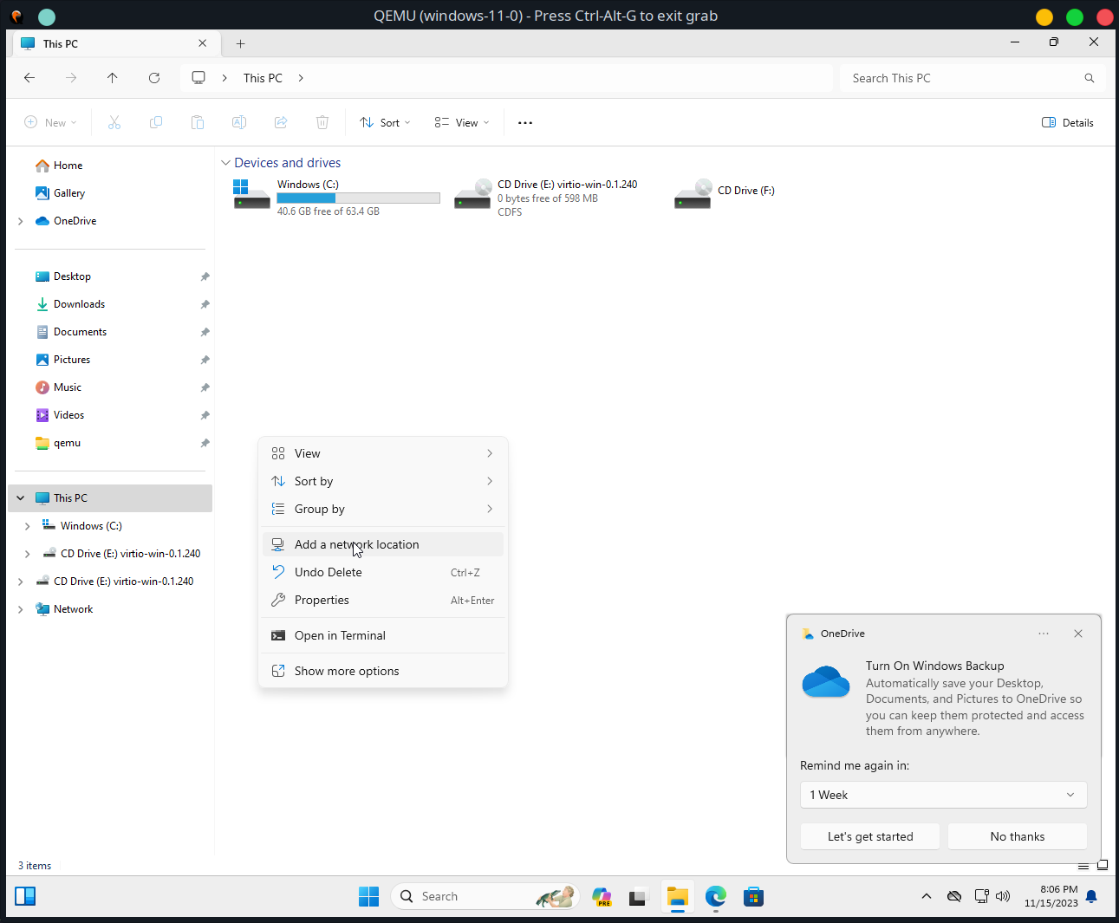Click the Delete trash icon in toolbar
1119x923 pixels.
click(322, 123)
